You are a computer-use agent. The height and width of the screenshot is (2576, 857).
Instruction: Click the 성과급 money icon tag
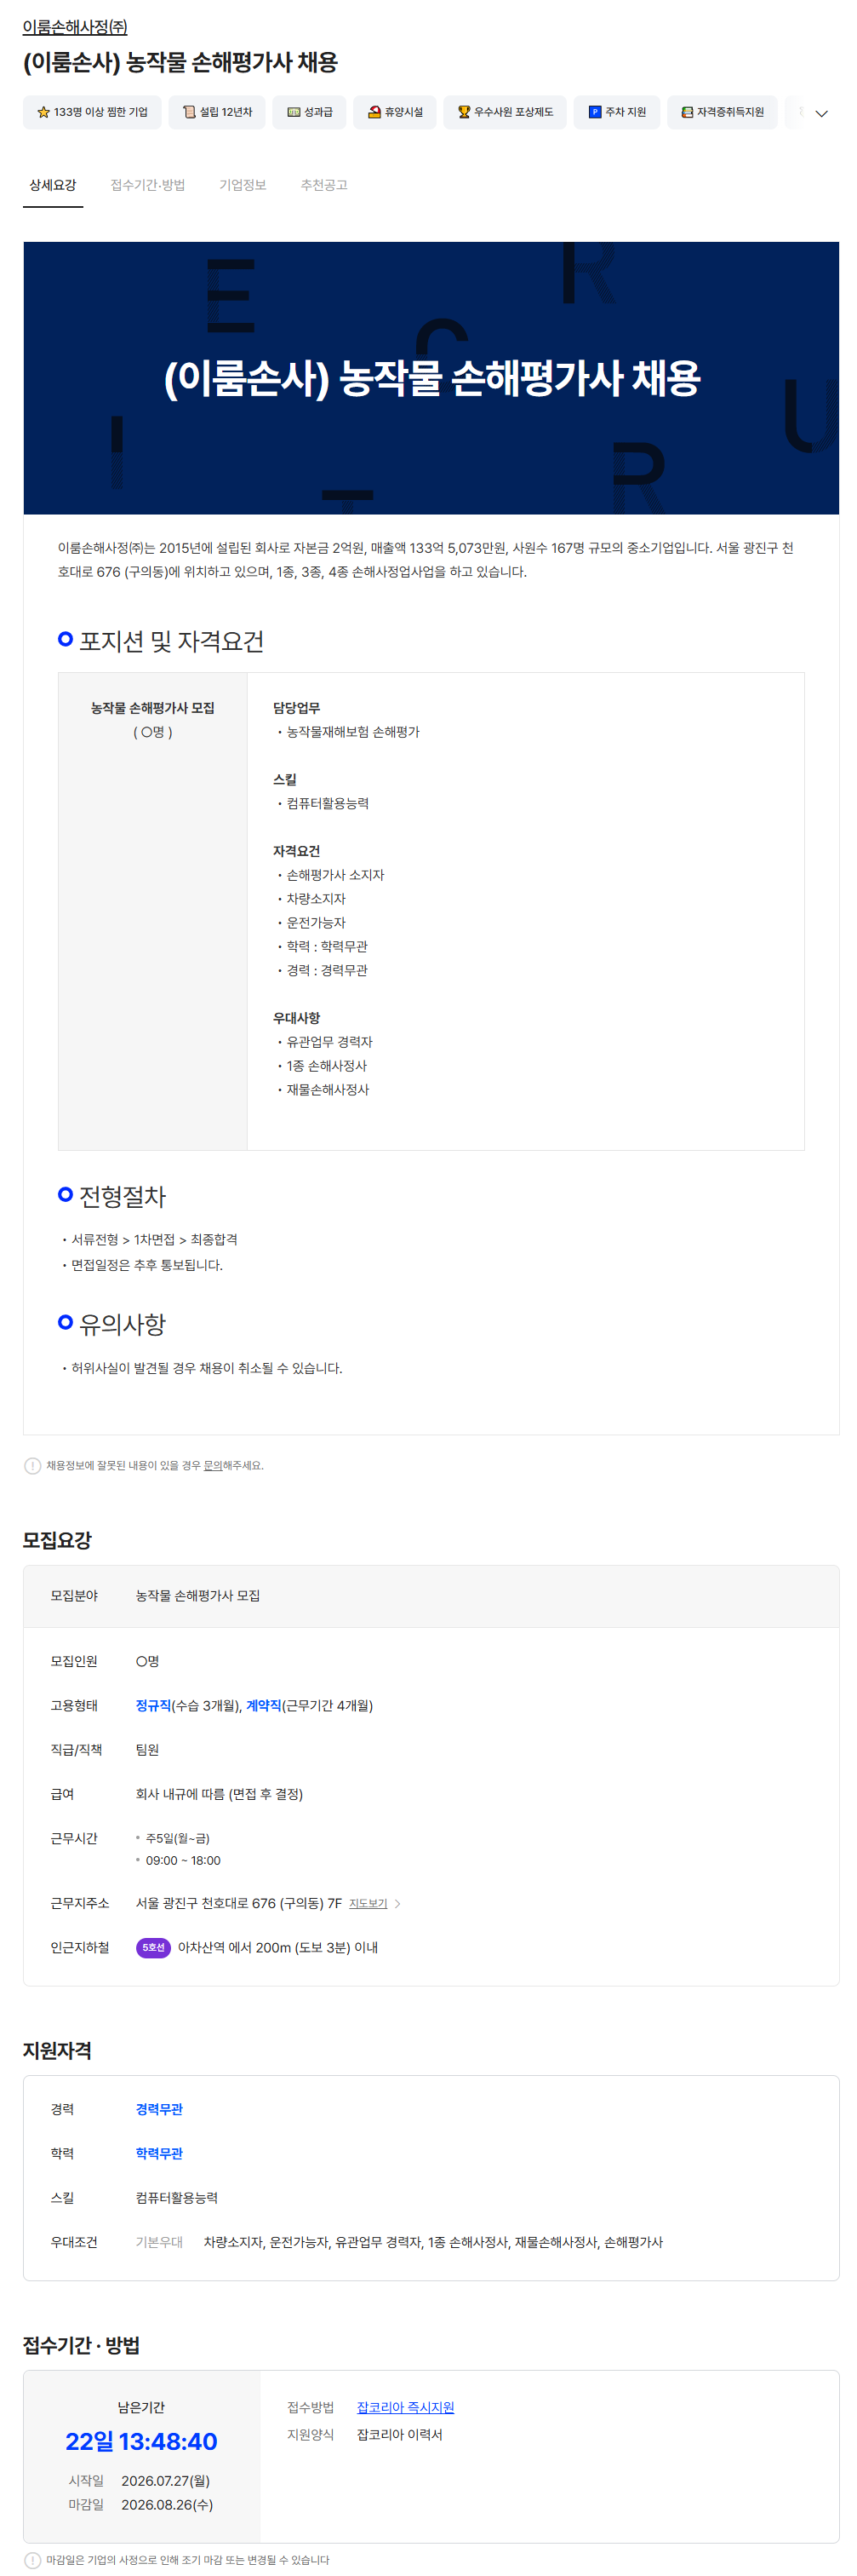click(310, 112)
